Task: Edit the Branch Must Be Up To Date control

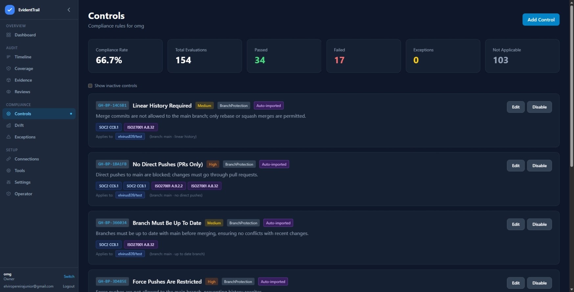Action: [x=516, y=224]
